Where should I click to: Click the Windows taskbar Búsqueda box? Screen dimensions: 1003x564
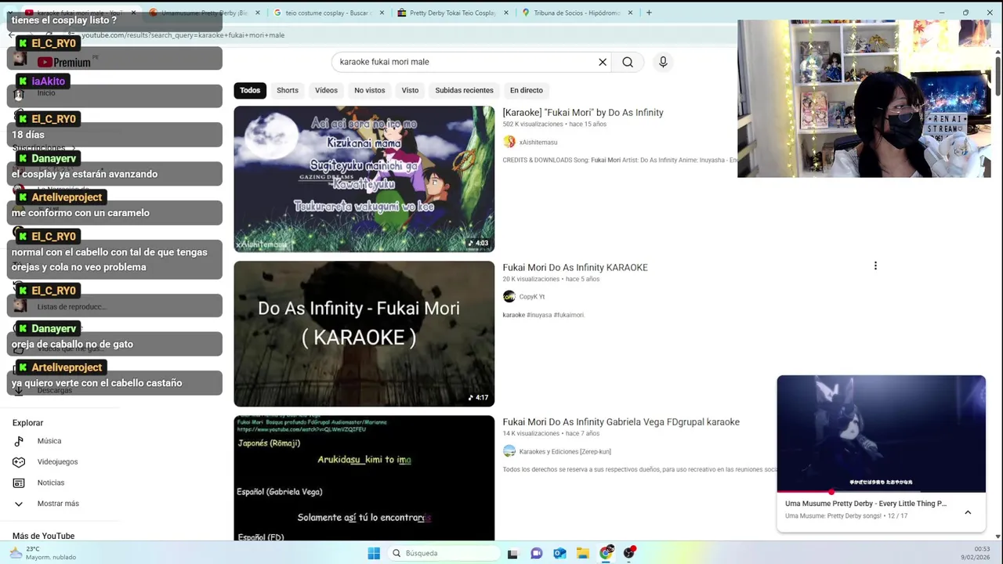(x=444, y=553)
